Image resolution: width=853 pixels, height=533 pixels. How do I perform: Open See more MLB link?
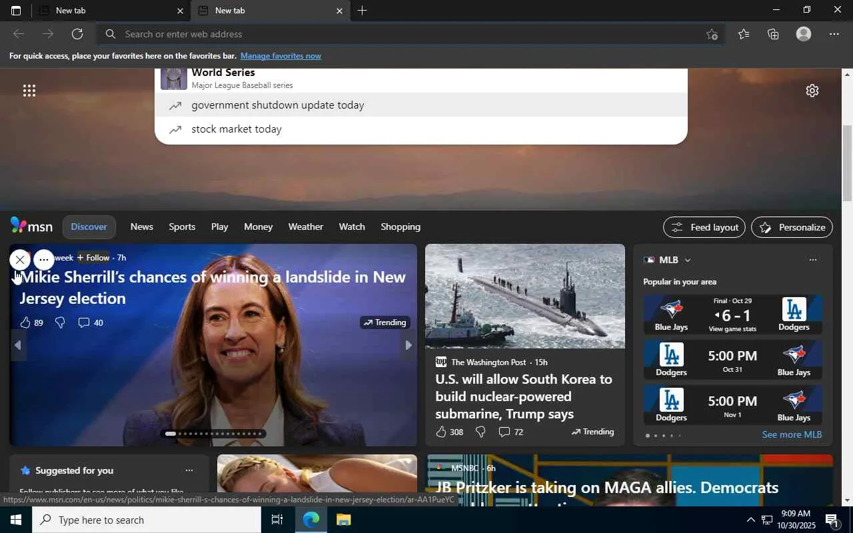point(792,434)
